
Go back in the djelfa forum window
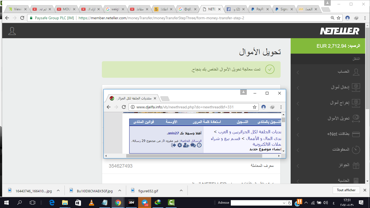tap(109, 107)
